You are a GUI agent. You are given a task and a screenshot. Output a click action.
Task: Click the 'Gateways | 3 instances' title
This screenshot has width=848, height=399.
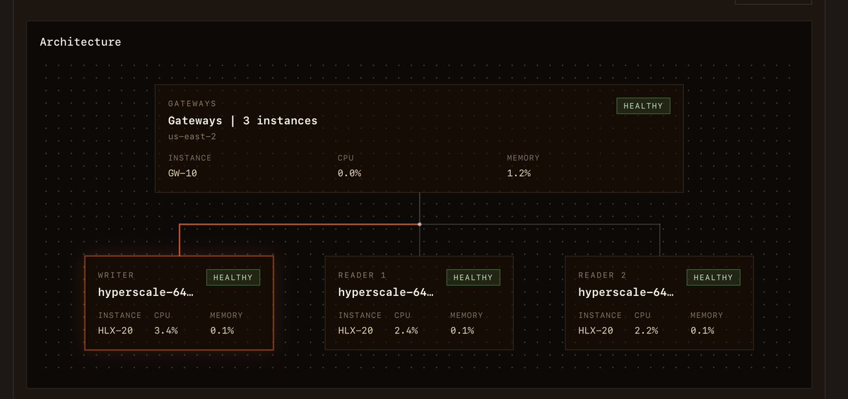pyautogui.click(x=242, y=121)
